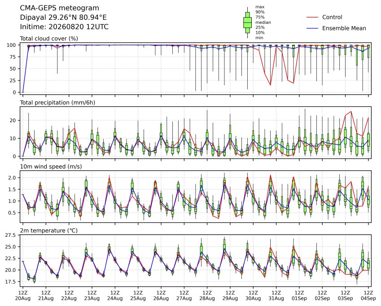Click the median label in legend
This screenshot has height=306, width=381.
(263, 22)
